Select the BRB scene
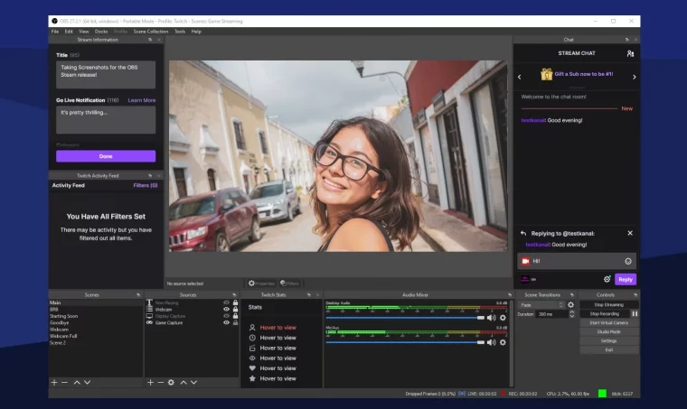The image size is (687, 409). pyautogui.click(x=95, y=310)
